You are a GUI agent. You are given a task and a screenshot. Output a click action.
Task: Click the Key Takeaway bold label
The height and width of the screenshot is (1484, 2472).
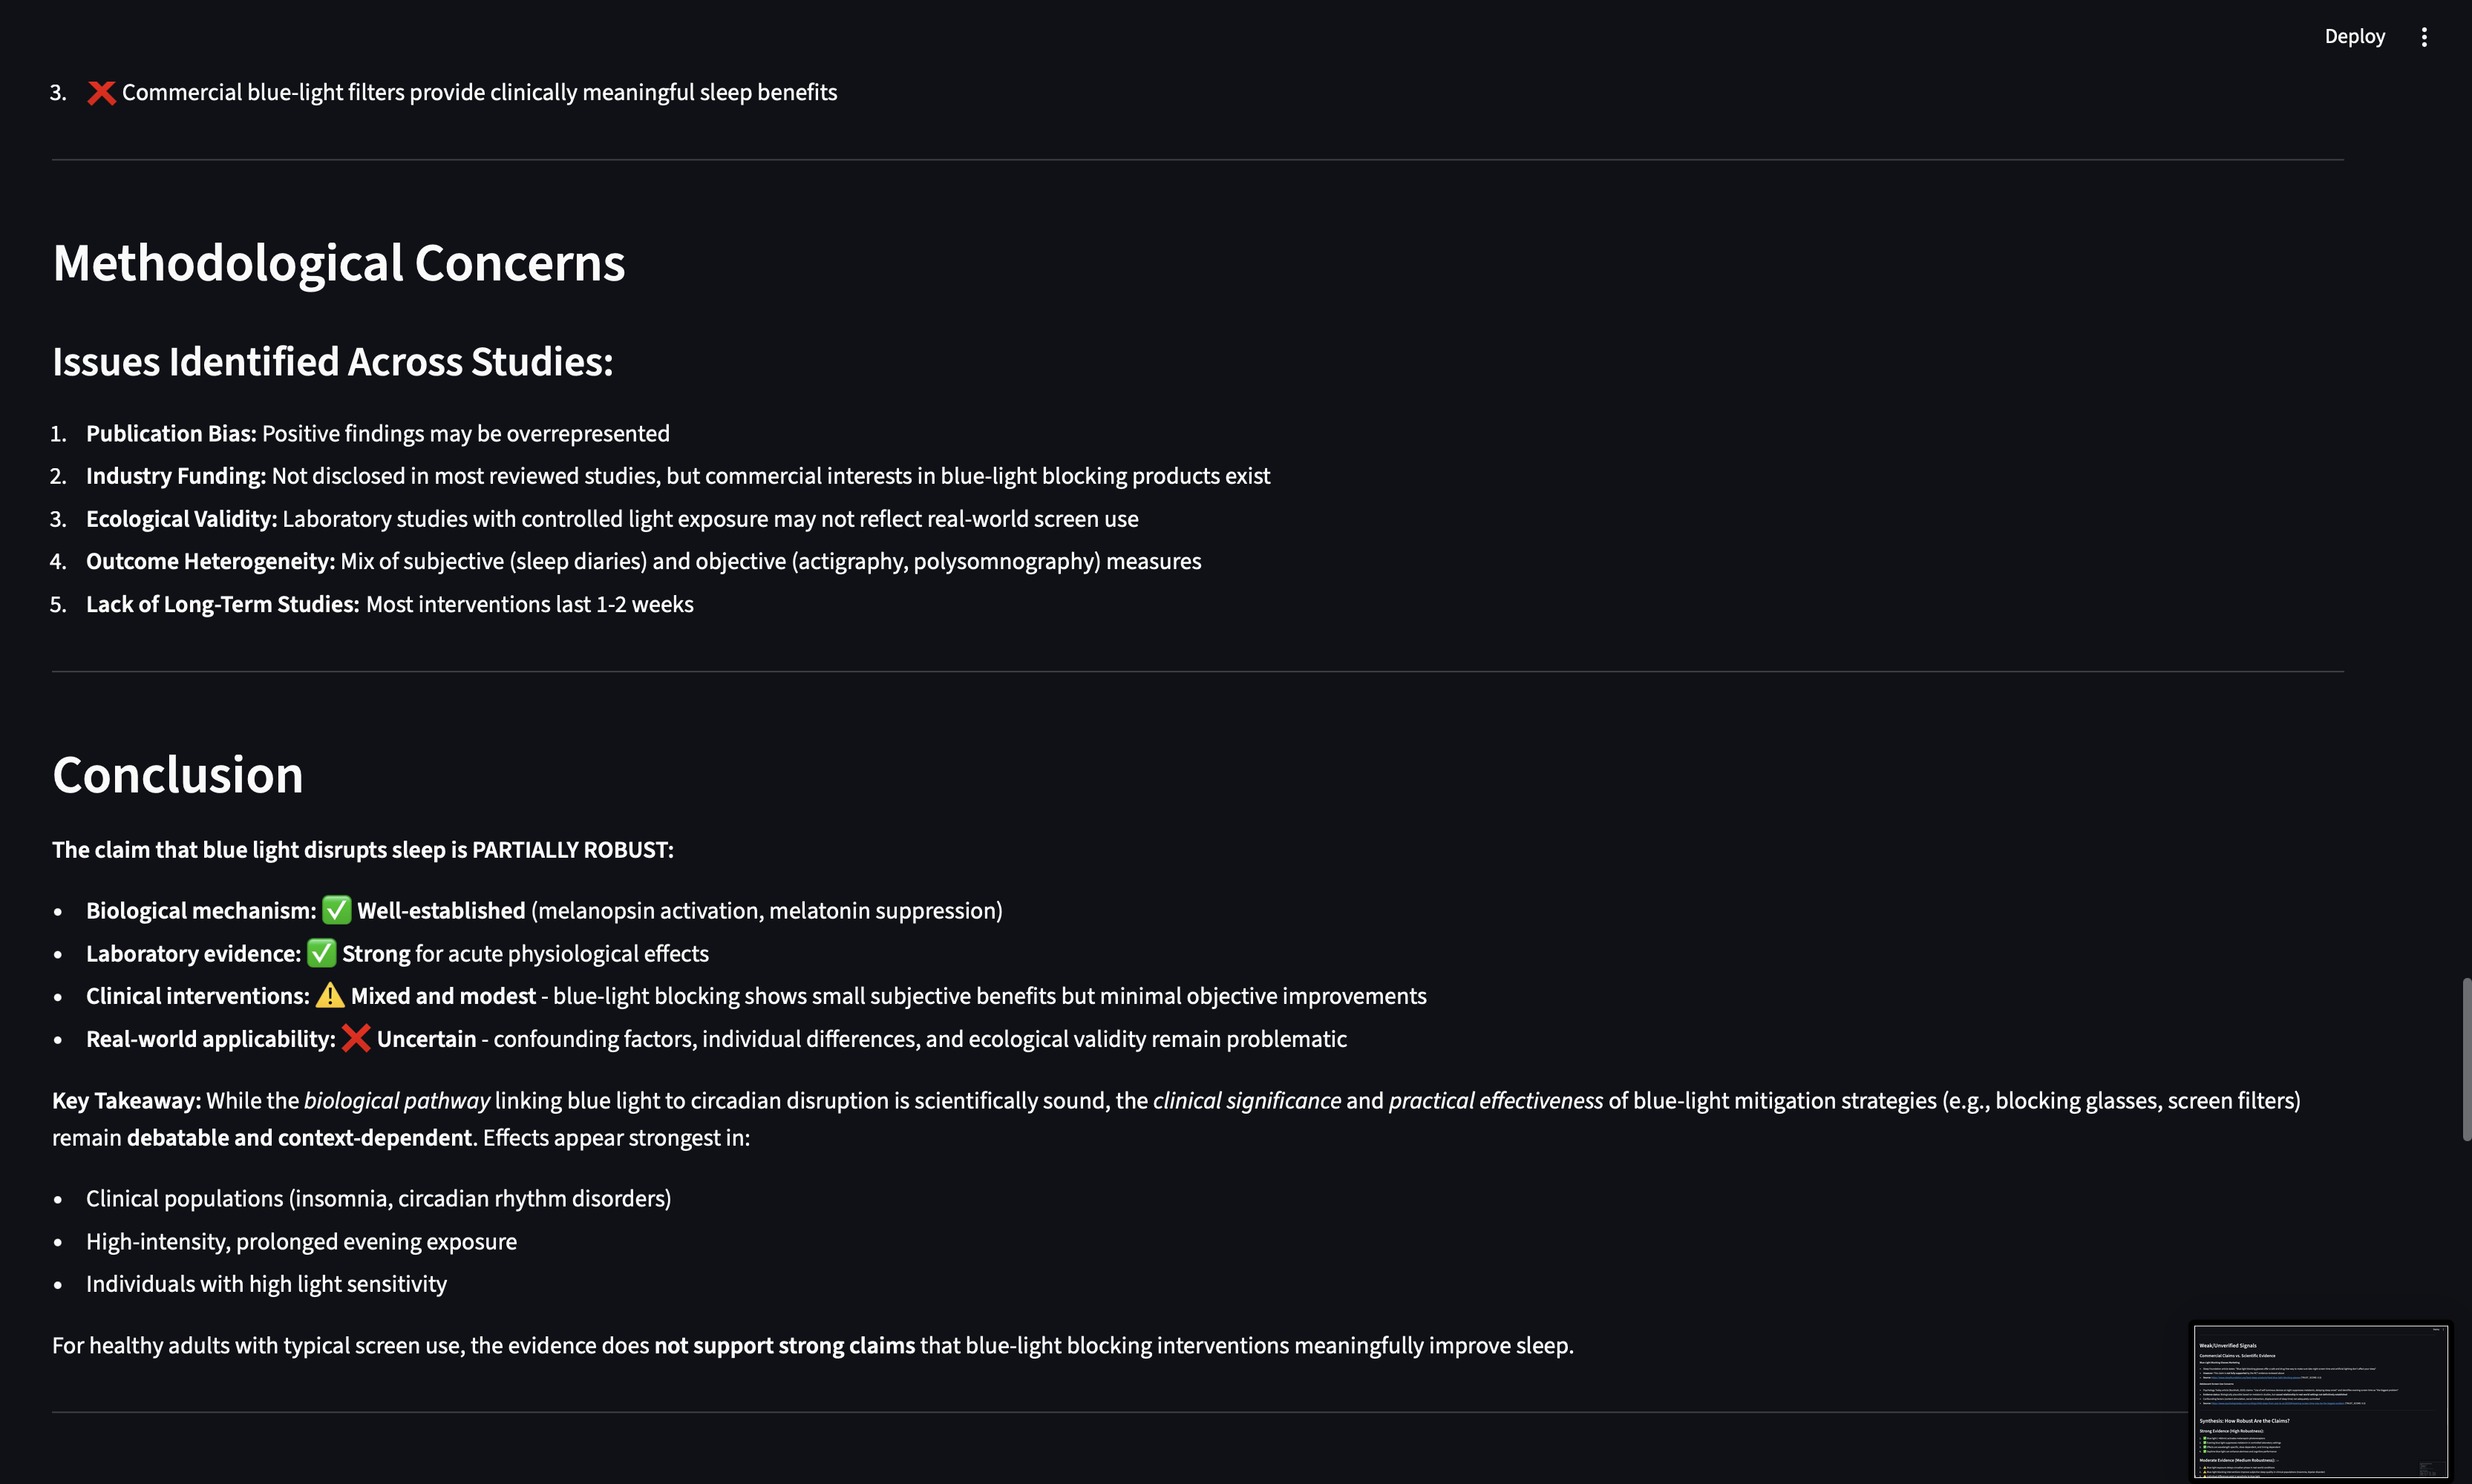click(126, 1101)
